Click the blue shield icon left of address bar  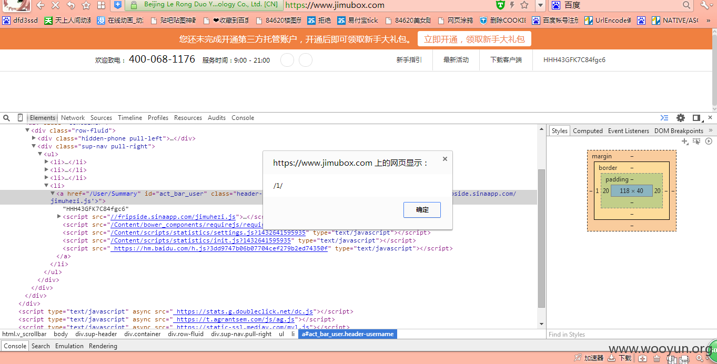[118, 5]
